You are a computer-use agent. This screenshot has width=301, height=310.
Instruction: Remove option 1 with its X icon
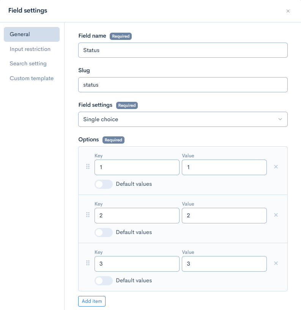click(x=276, y=167)
